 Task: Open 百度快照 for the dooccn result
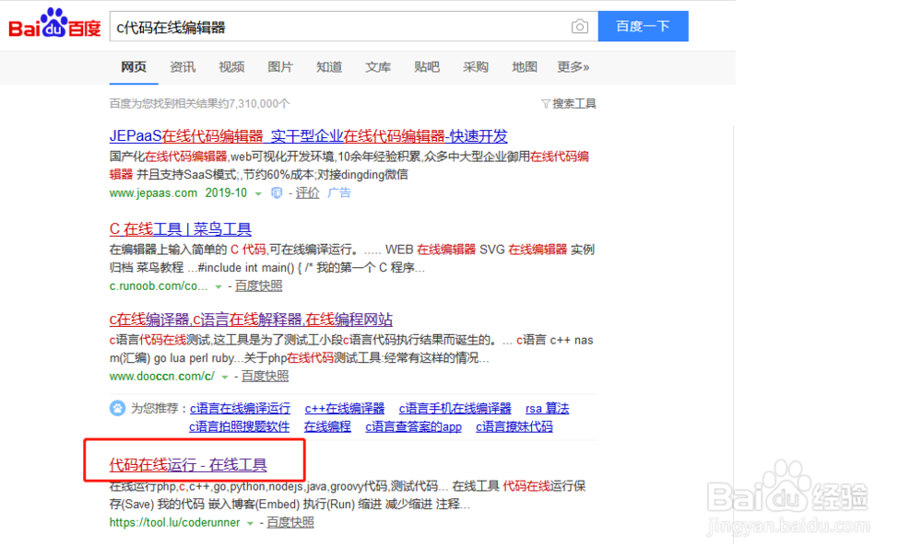point(266,377)
